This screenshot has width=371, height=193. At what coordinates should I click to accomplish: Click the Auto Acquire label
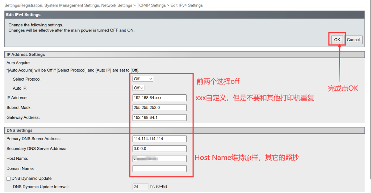click(18, 63)
